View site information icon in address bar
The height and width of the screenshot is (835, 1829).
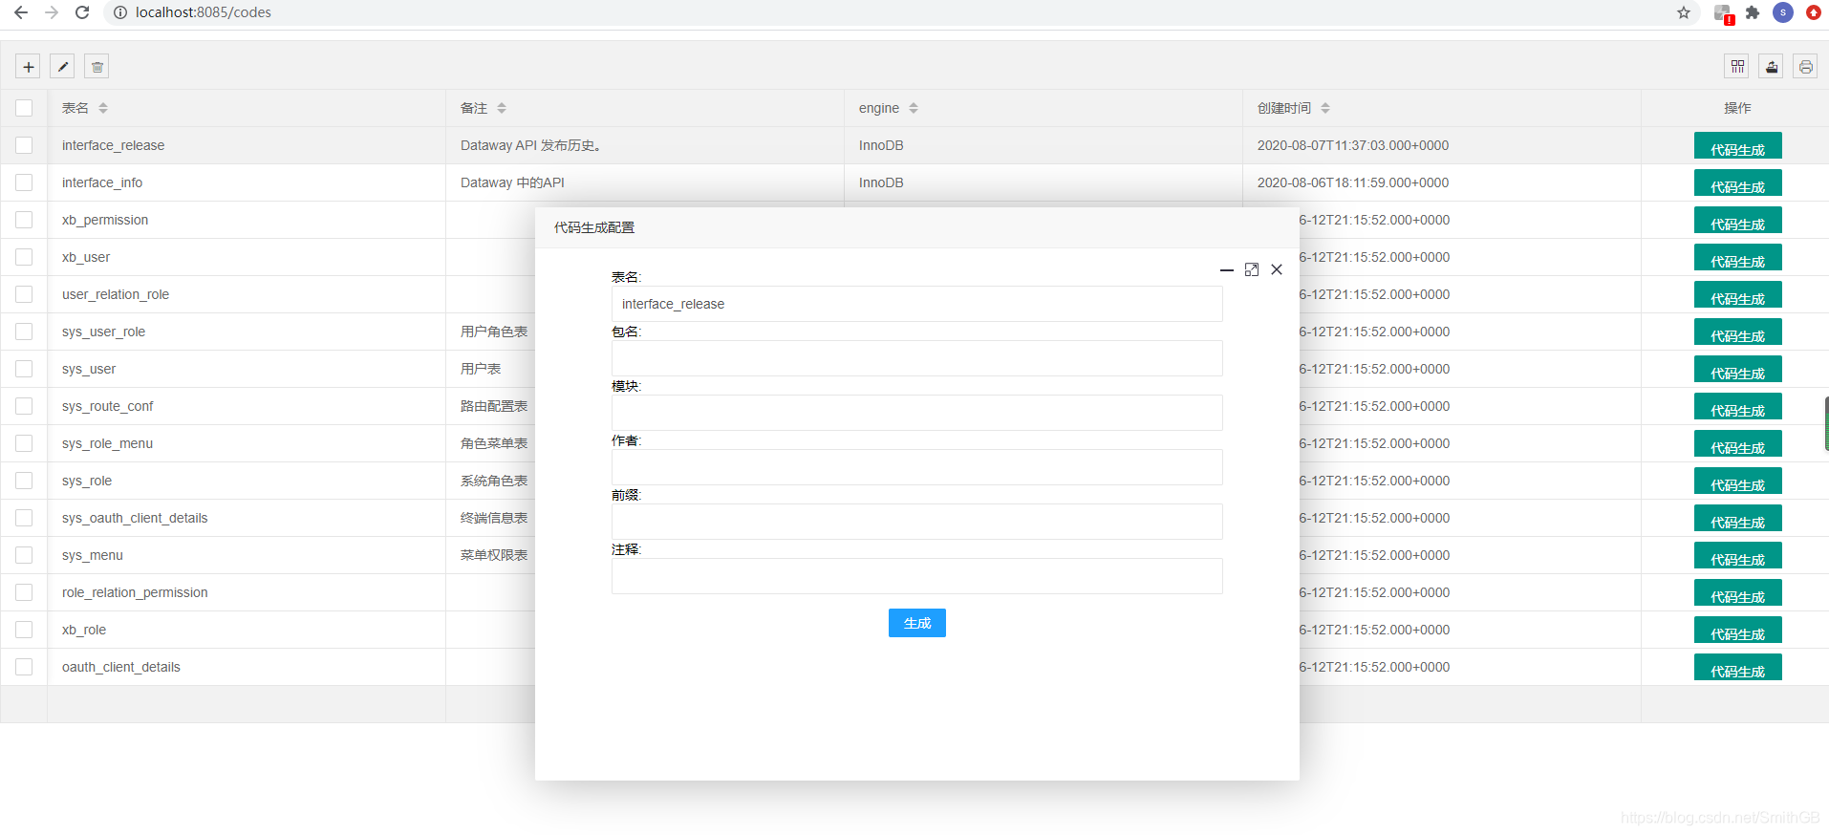(120, 12)
